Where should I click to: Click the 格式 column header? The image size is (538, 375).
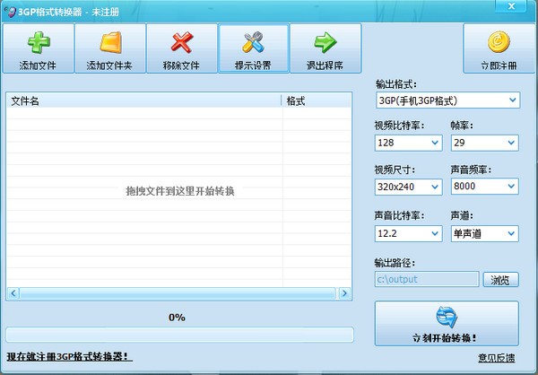pyautogui.click(x=317, y=101)
